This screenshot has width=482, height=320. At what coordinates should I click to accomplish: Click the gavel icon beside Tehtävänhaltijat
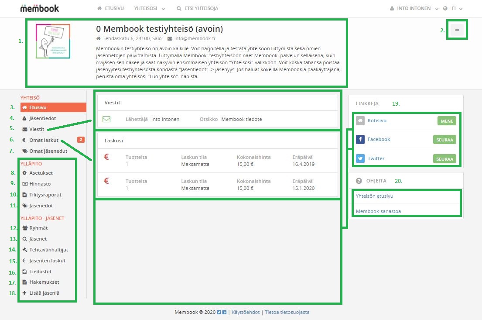[x=24, y=250]
